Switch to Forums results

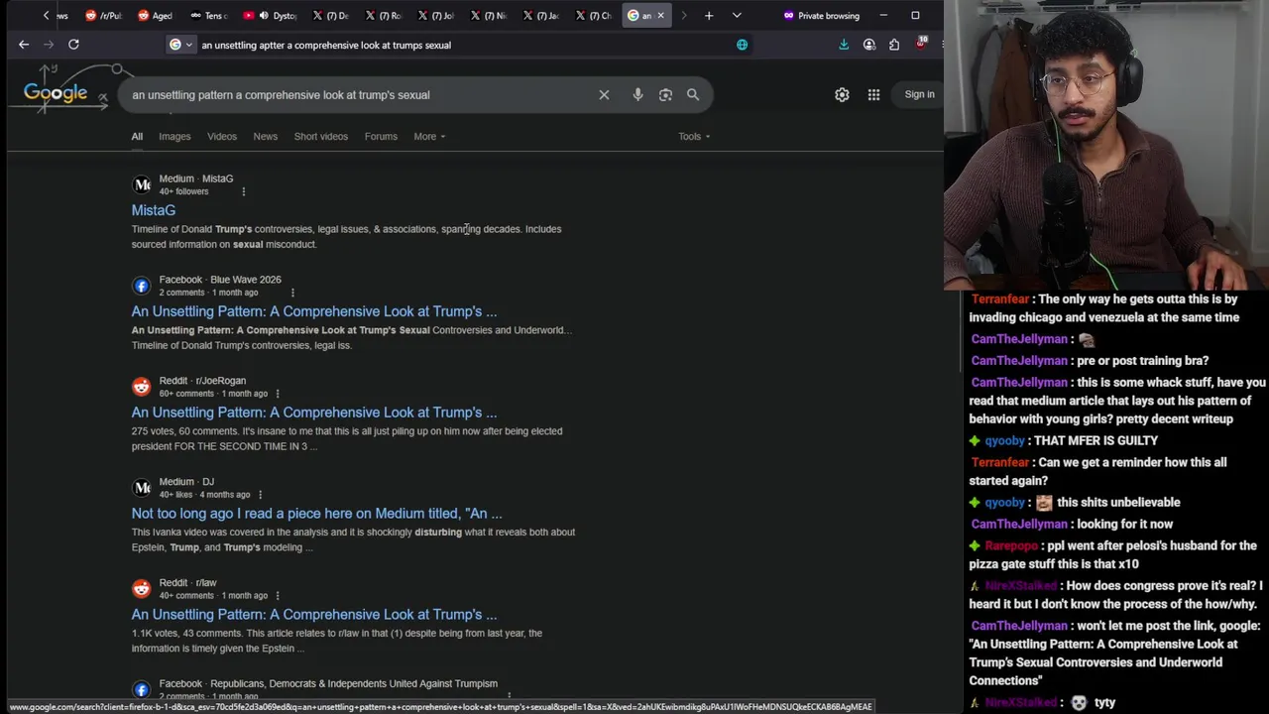coord(381,137)
